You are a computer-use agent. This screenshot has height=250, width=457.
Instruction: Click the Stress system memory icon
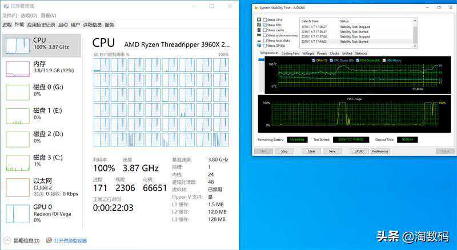[259, 35]
